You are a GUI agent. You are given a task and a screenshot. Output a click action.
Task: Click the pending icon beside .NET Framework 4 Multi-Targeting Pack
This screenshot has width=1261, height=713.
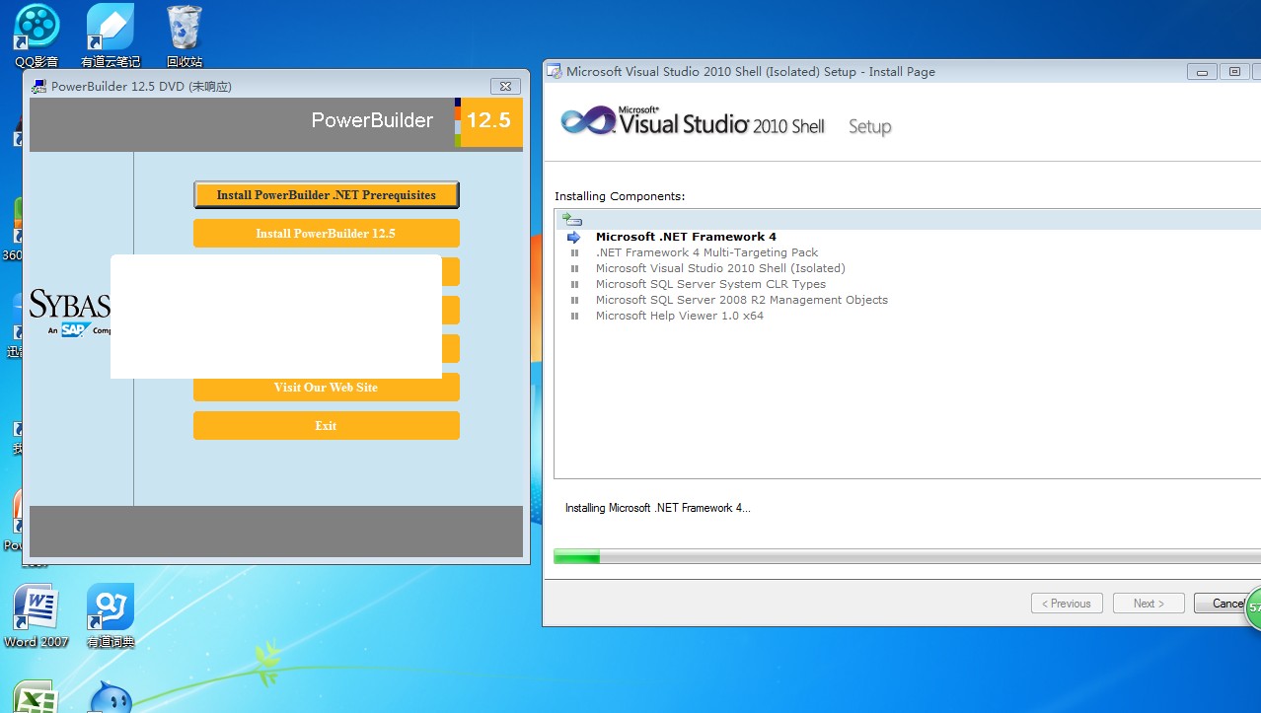pos(574,252)
